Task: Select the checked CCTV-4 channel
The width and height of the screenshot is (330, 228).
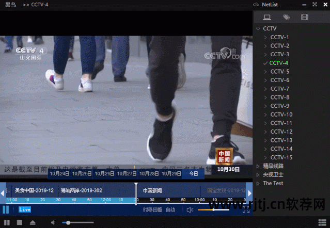Action: tap(278, 63)
